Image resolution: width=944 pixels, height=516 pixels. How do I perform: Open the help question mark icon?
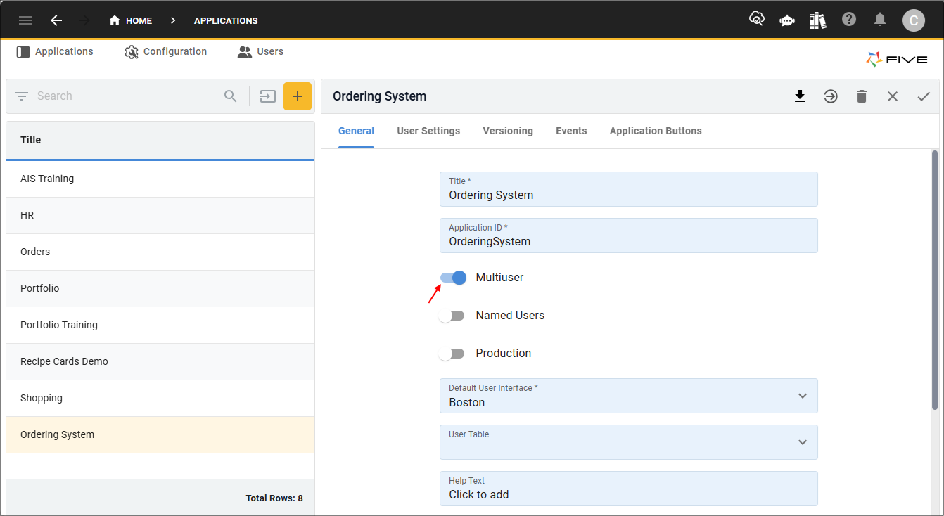click(x=849, y=20)
